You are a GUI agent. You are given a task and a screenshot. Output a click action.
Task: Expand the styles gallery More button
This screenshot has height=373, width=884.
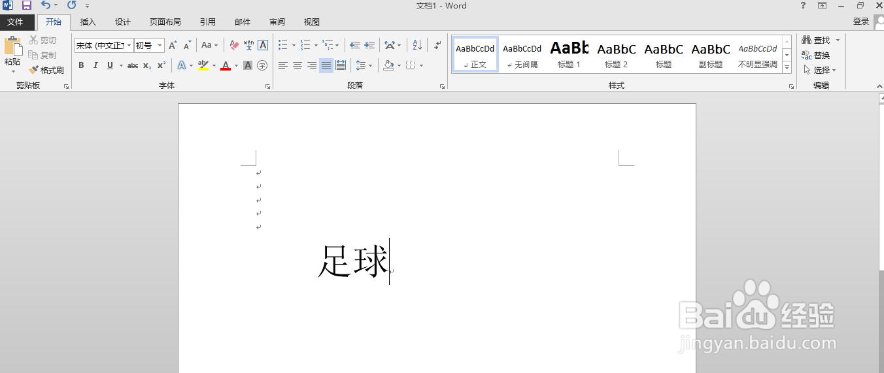pos(787,68)
